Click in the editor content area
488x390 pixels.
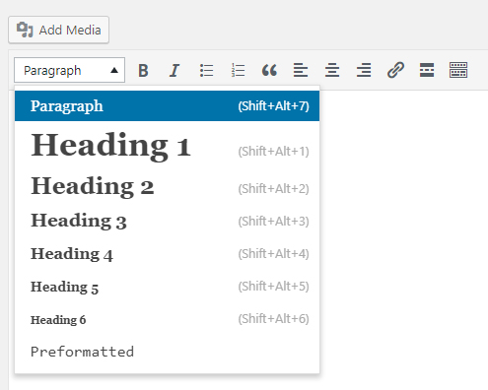(403, 239)
